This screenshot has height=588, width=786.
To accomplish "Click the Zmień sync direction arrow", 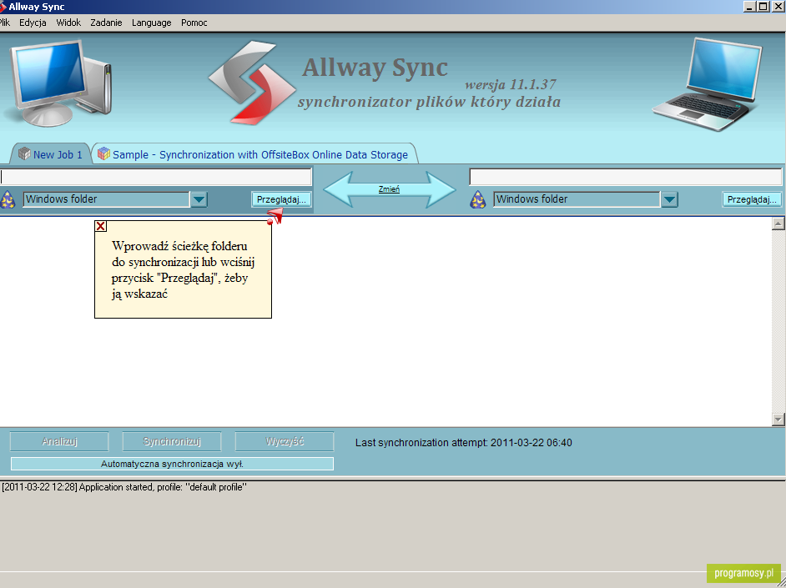I will point(390,189).
